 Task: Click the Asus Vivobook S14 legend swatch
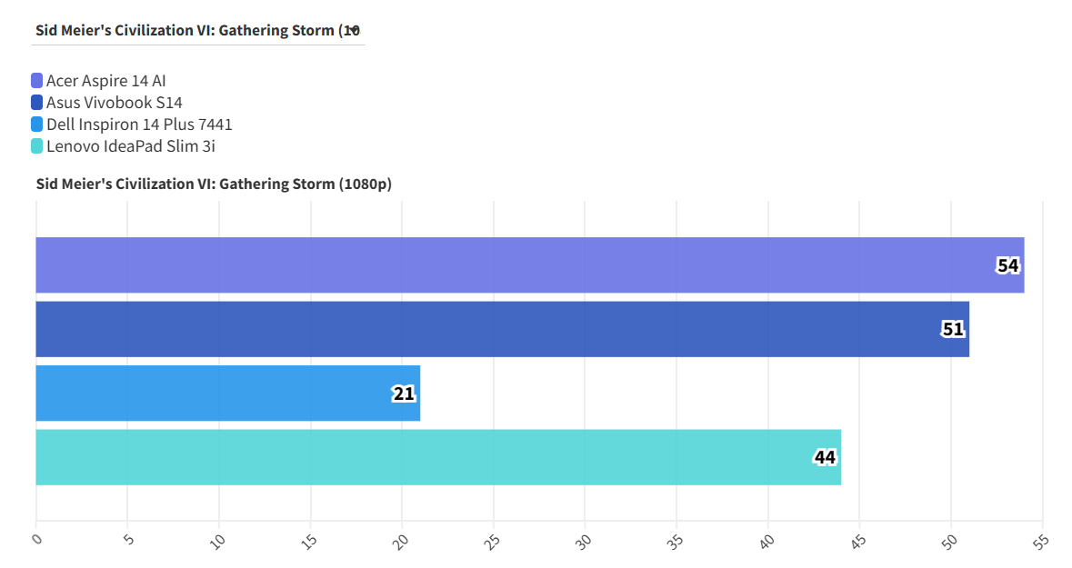pos(36,103)
